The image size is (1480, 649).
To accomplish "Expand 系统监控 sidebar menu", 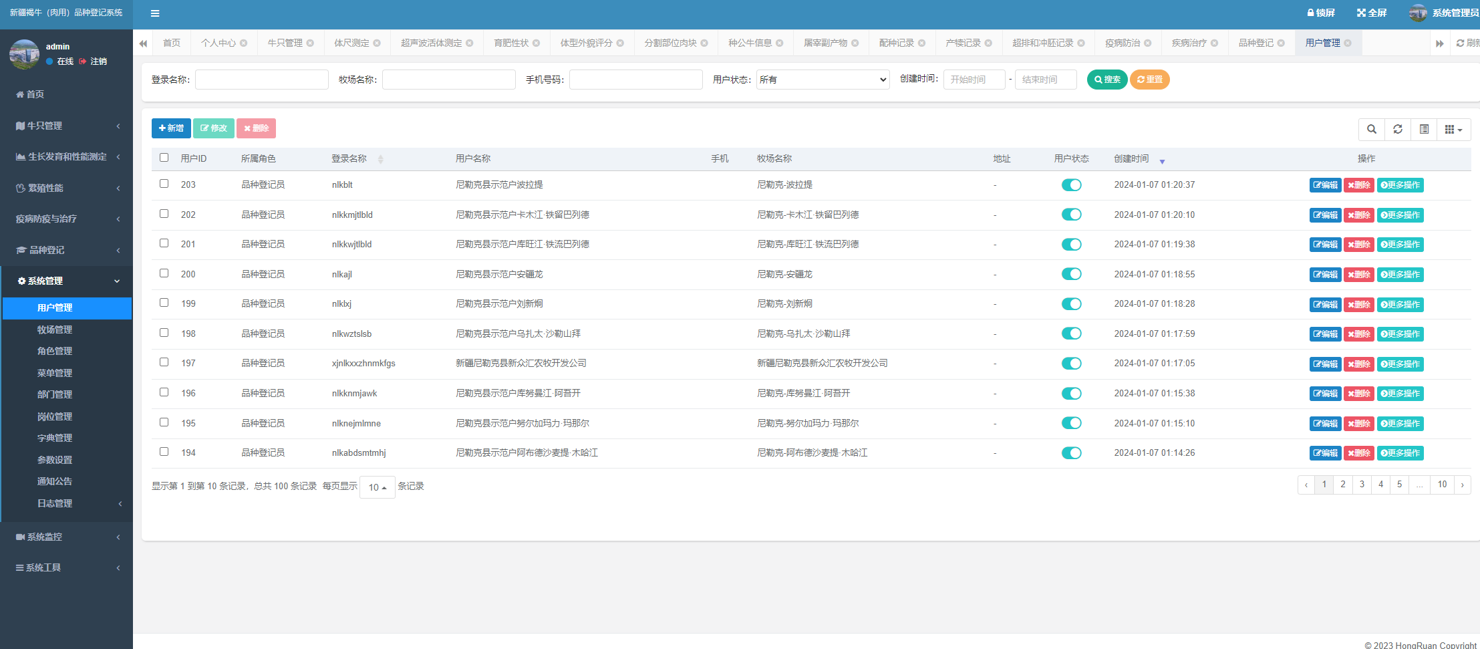I will (66, 537).
